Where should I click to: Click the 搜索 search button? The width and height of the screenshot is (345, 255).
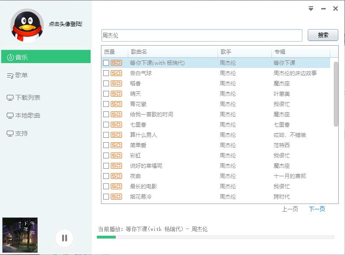coord(323,35)
